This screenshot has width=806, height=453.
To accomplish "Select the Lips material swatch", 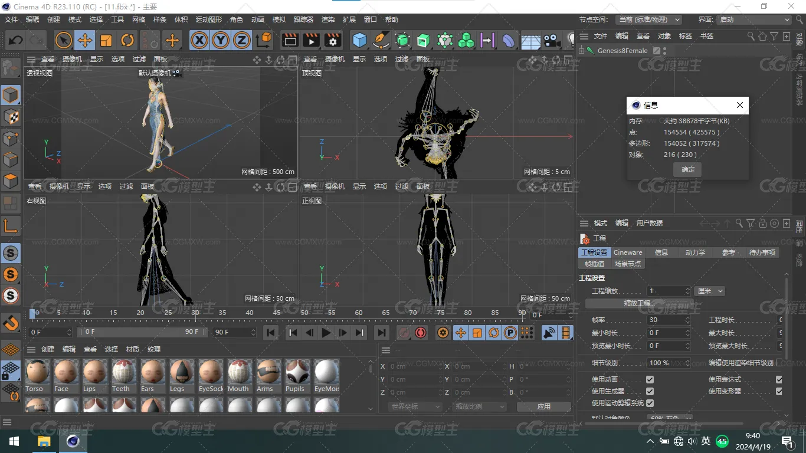I will (94, 375).
